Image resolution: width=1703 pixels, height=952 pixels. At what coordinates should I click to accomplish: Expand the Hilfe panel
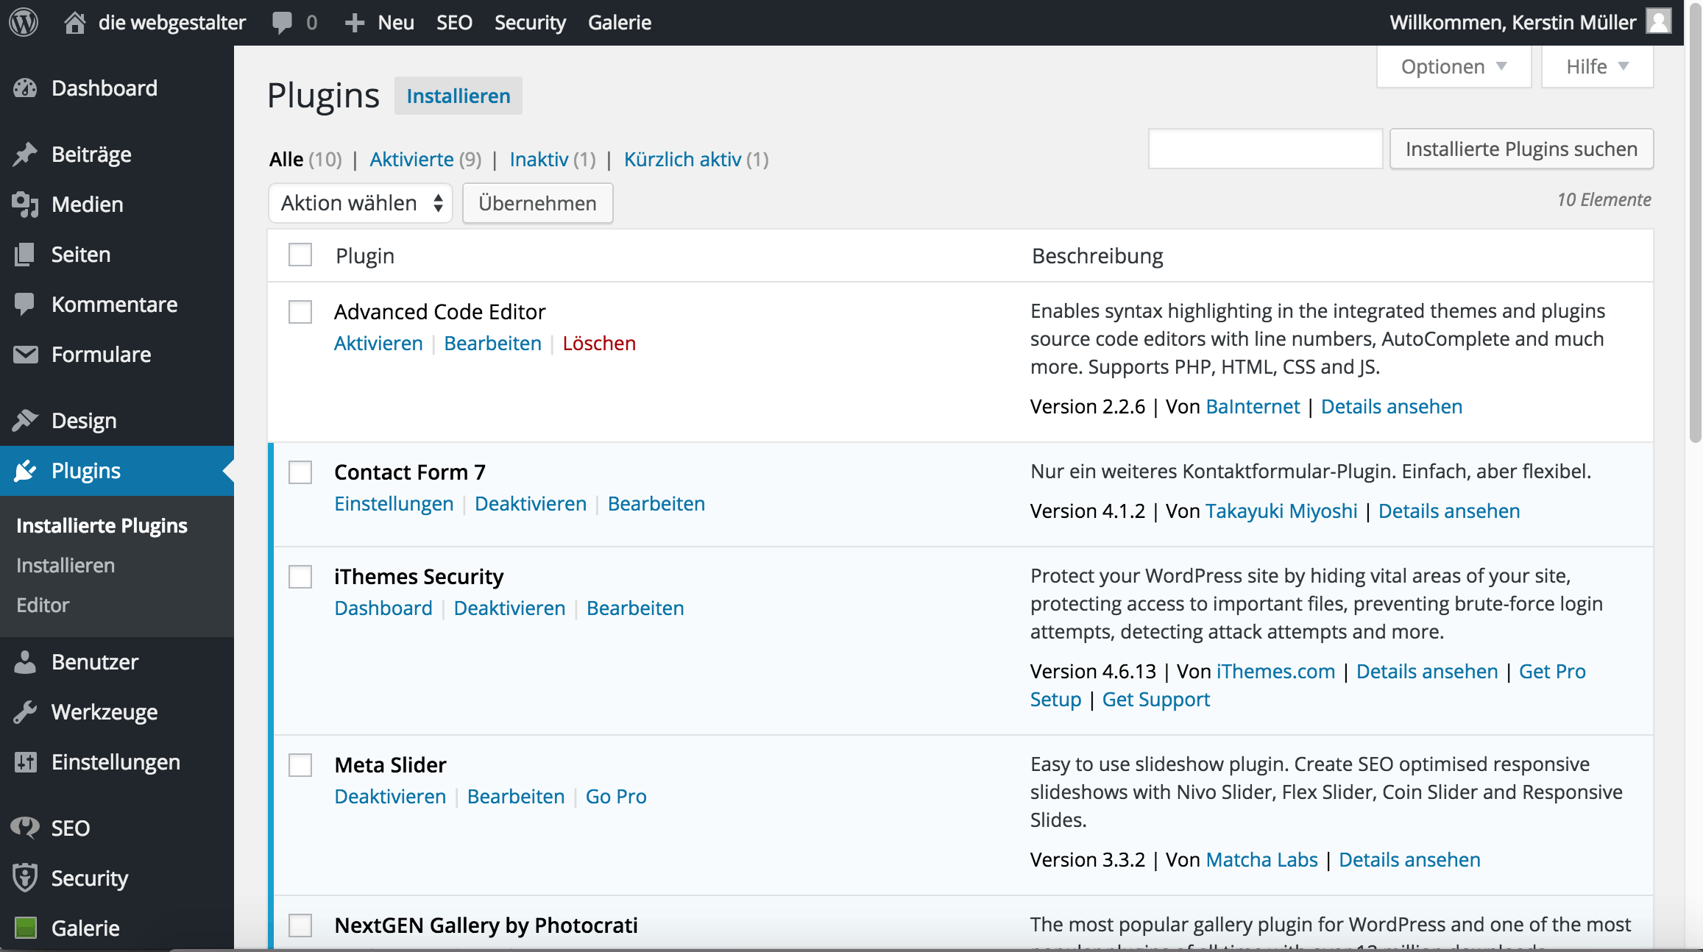[x=1596, y=66]
